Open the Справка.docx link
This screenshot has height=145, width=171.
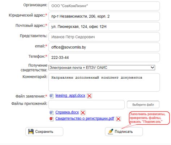tap(67, 112)
